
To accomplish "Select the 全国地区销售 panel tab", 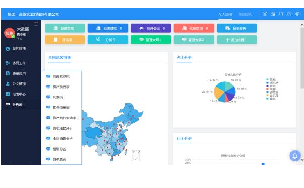I will click(59, 58).
